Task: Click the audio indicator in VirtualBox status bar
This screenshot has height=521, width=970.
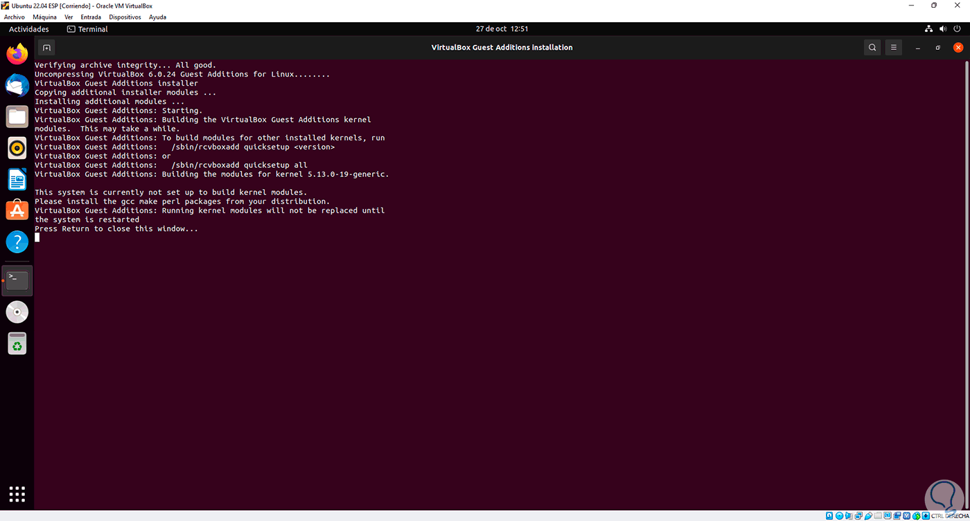Action: [x=849, y=515]
